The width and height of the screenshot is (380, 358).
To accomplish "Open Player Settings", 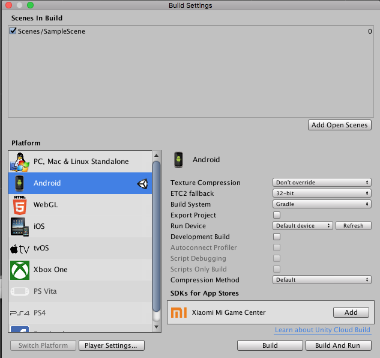I will coord(112,345).
